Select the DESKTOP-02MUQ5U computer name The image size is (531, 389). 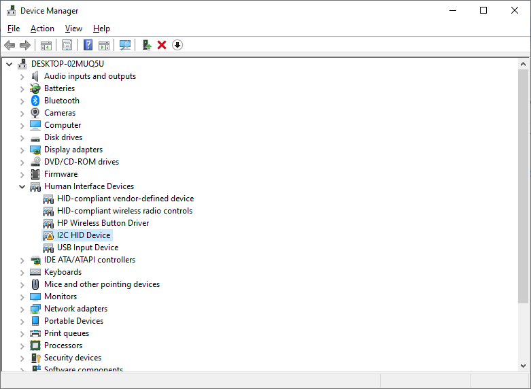67,64
